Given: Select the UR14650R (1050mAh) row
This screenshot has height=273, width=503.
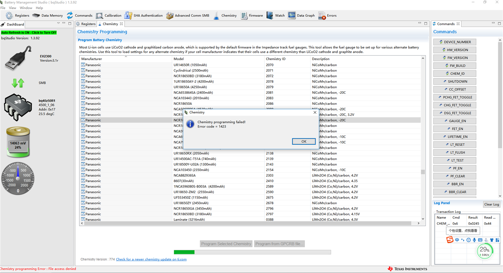Looking at the screenshot, I should [x=250, y=65].
